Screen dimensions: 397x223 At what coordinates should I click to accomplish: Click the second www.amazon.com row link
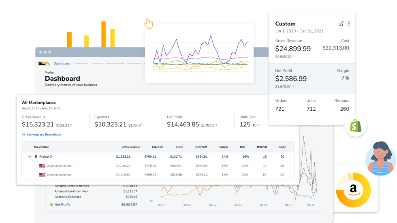coord(60,175)
